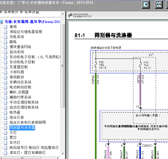Click the root car icon beside 当前:长安福特

coord(1,22)
